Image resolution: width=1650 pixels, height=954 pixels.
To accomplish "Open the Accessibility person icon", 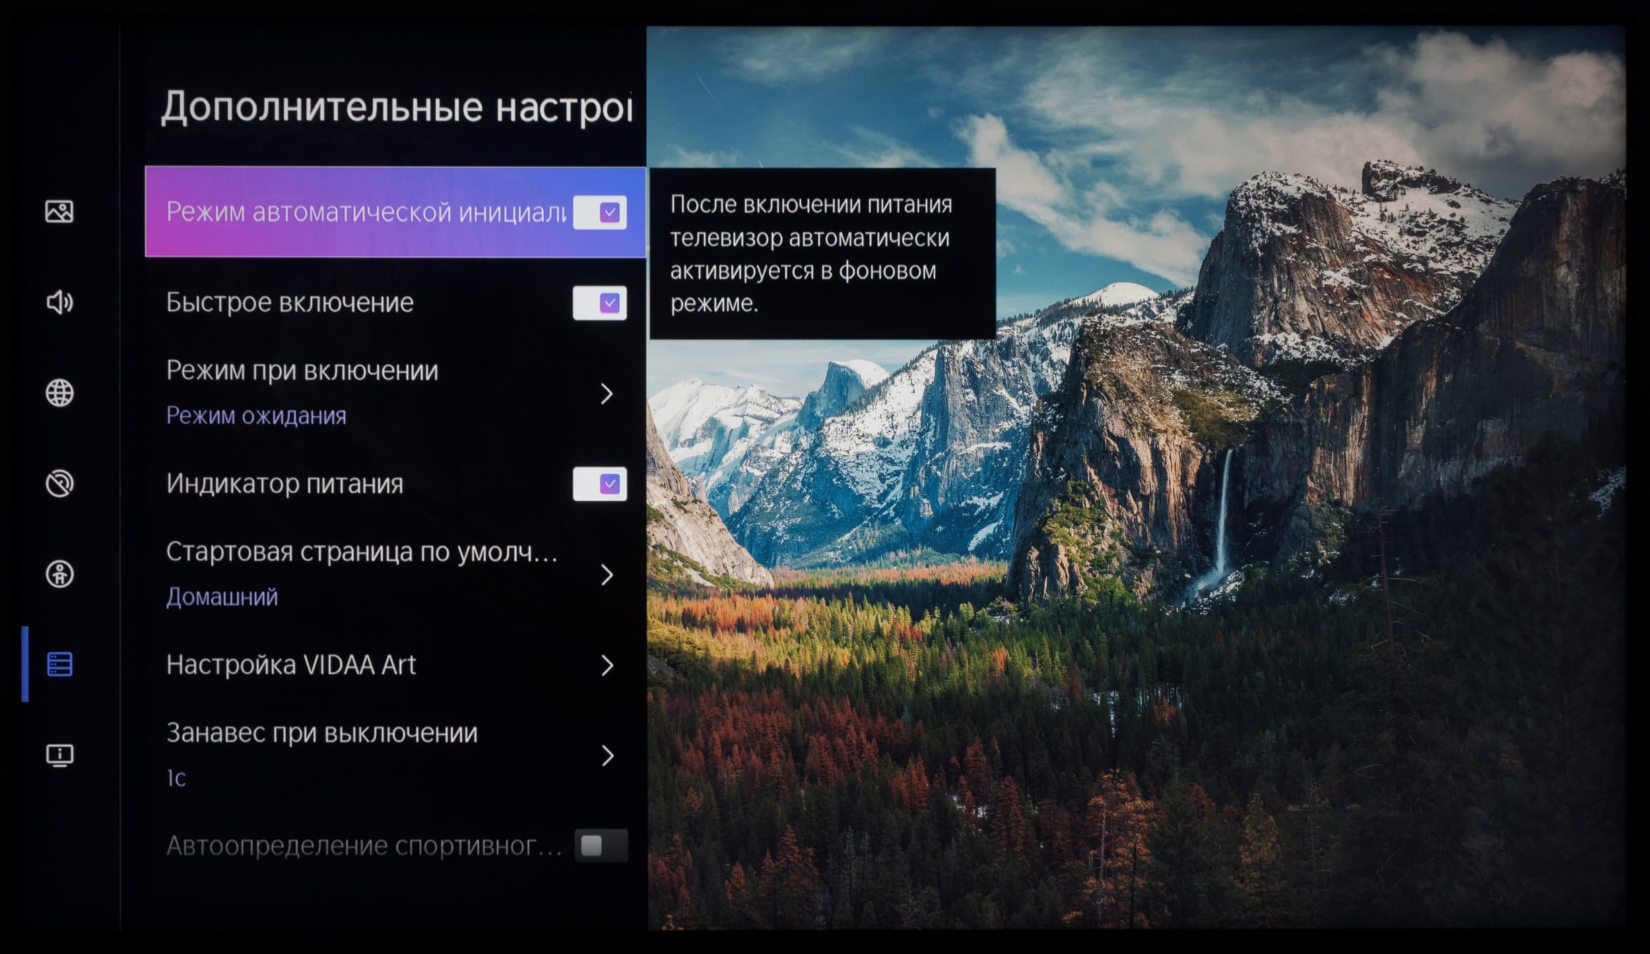I will 59,574.
